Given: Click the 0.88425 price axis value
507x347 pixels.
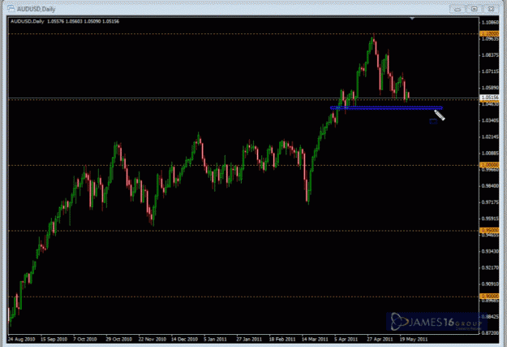Looking at the screenshot, I should click(x=490, y=317).
